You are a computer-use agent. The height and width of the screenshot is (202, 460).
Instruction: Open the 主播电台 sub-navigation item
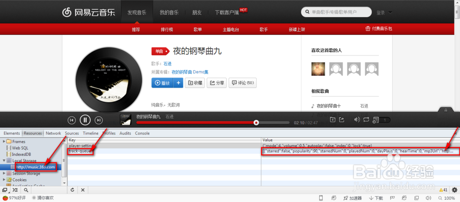coord(231,29)
